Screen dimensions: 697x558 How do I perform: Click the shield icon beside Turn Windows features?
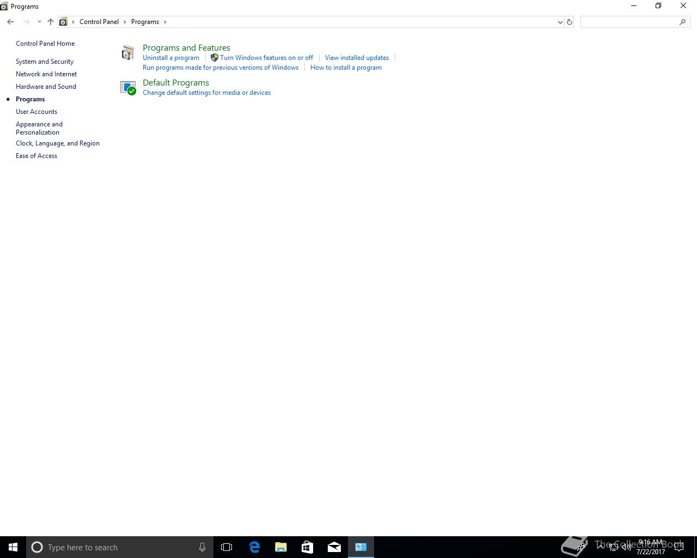point(215,58)
